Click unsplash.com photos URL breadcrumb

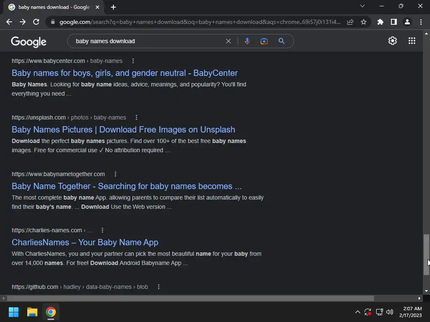(x=69, y=117)
